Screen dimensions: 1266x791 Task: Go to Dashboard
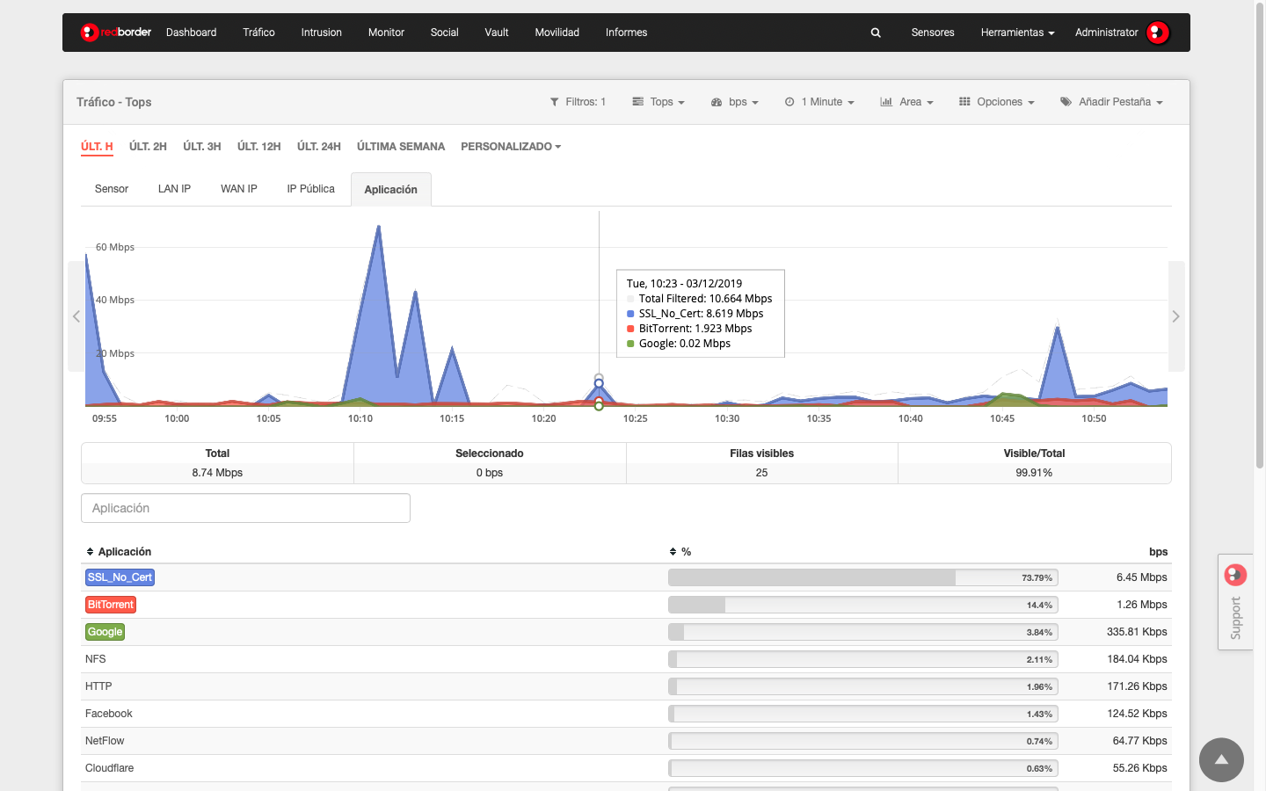point(191,33)
